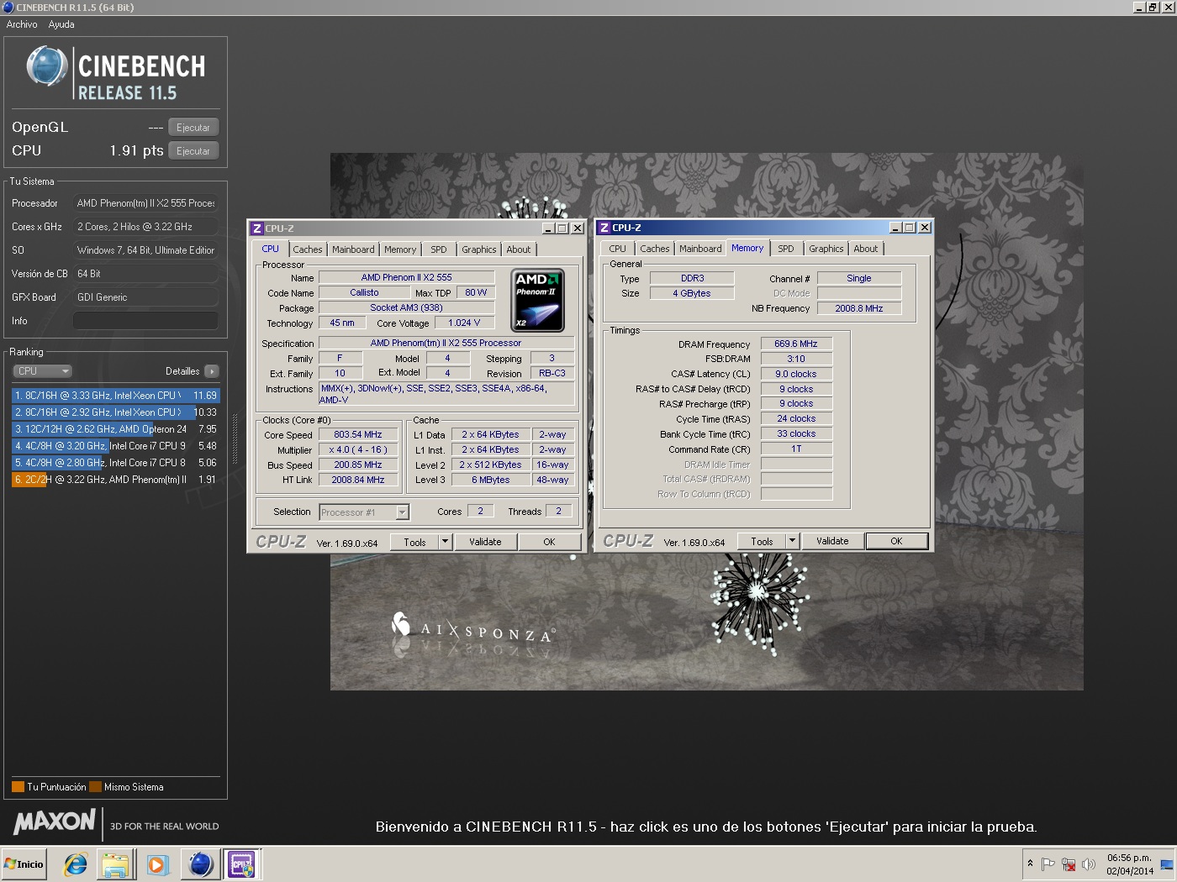
Task: Run the OpenGL test with Ejecutar
Action: [x=193, y=128]
